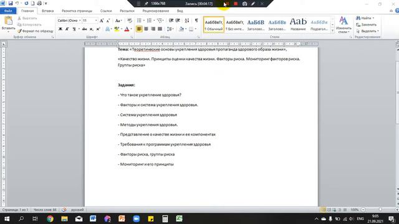Click align text right icon

click(x=153, y=29)
